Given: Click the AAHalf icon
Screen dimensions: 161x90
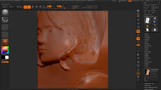Looking at the screenshot, I should (138, 27).
